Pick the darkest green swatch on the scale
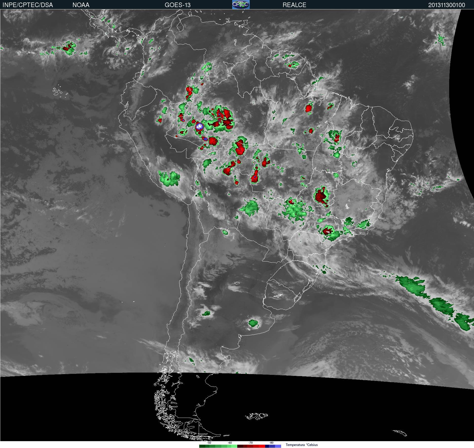This screenshot has height=448, width=474. coord(202,446)
